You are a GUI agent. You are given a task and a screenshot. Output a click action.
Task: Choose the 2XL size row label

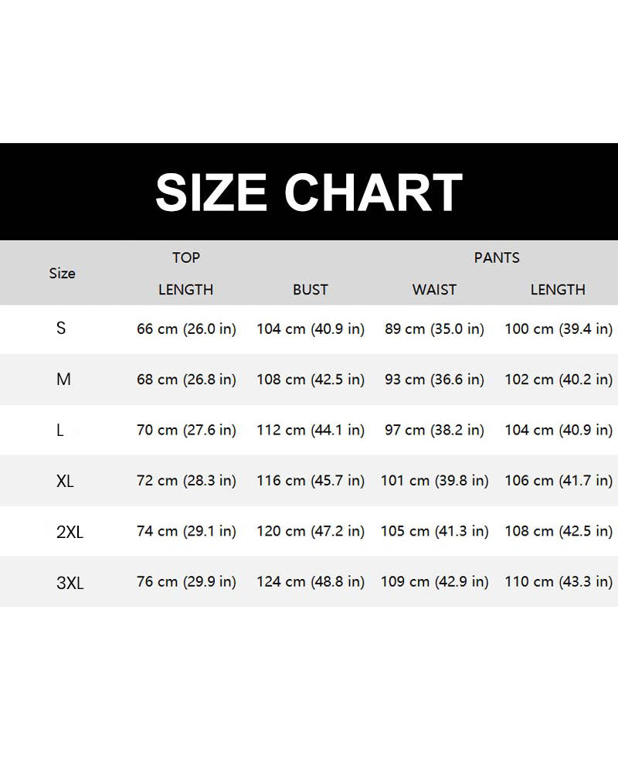[69, 532]
